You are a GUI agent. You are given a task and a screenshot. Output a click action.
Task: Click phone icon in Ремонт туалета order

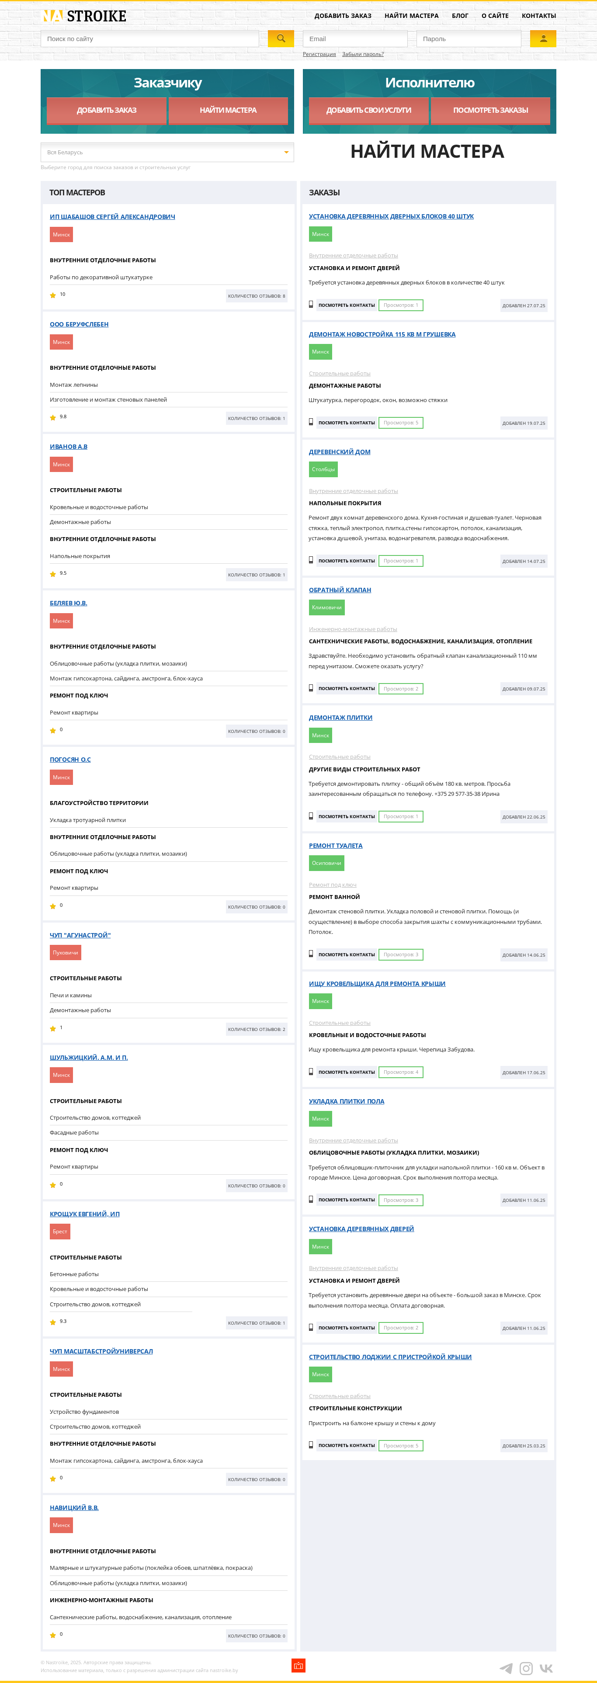pos(311,954)
